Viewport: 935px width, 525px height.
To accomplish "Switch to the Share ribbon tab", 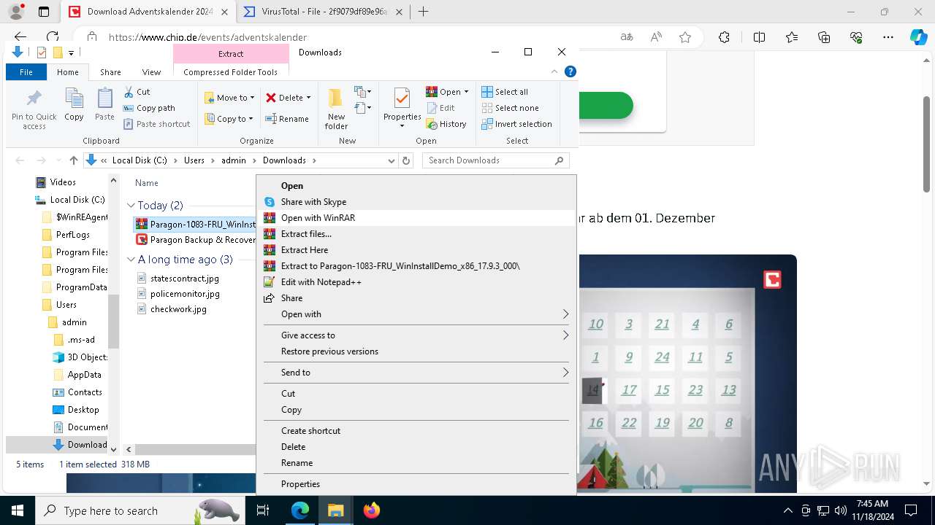I will 110,72.
